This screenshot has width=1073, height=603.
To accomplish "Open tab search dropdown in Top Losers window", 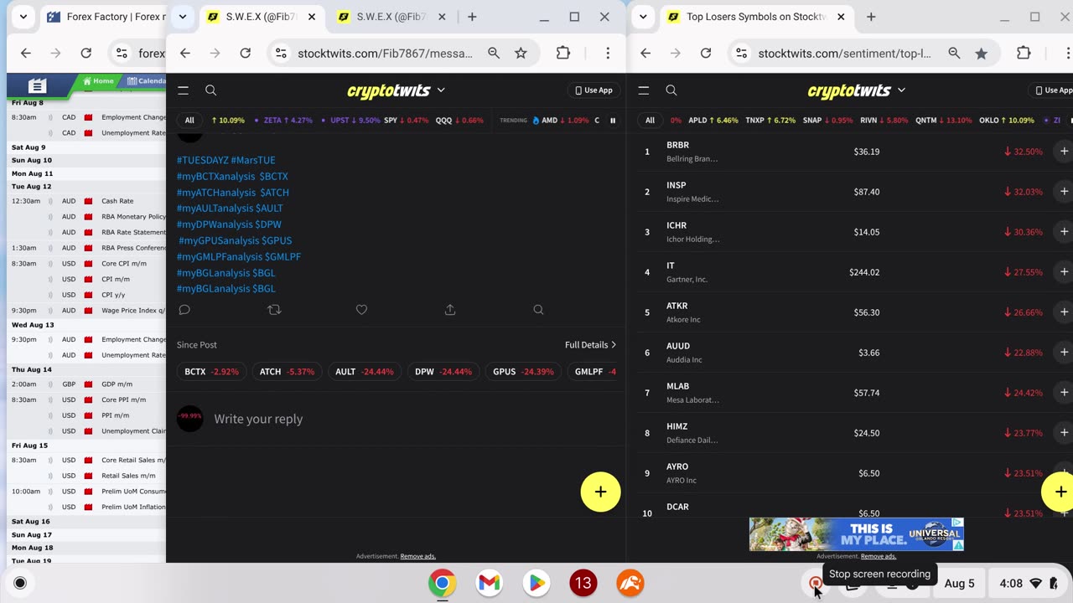I will click(643, 17).
